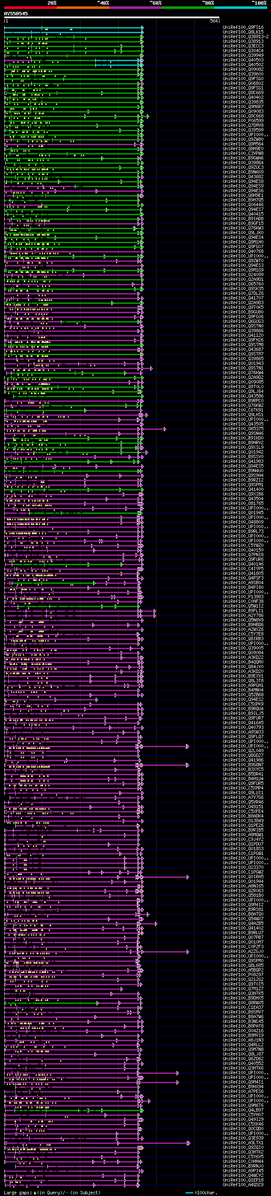
Task: Select label UniRef100_Q39600
Action: coord(243,74)
